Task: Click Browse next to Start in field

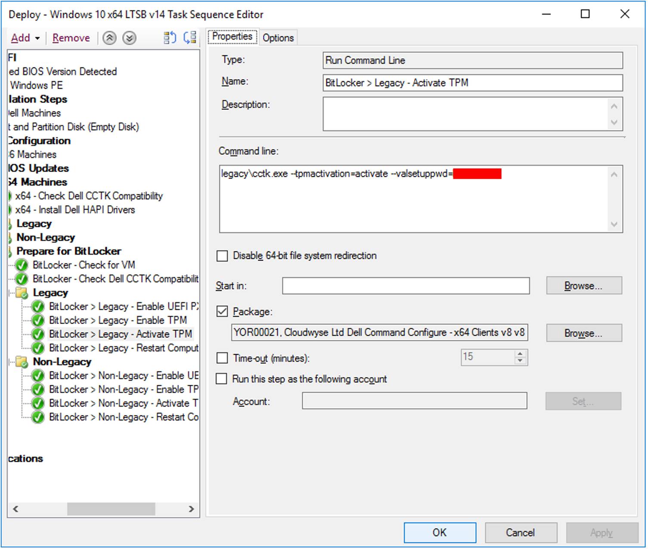Action: click(584, 286)
